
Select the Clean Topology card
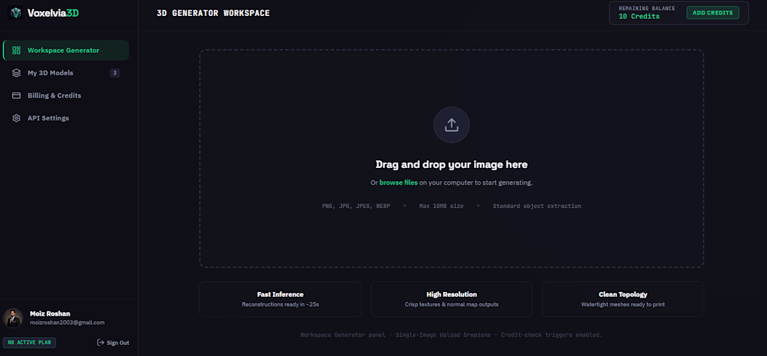coord(623,299)
